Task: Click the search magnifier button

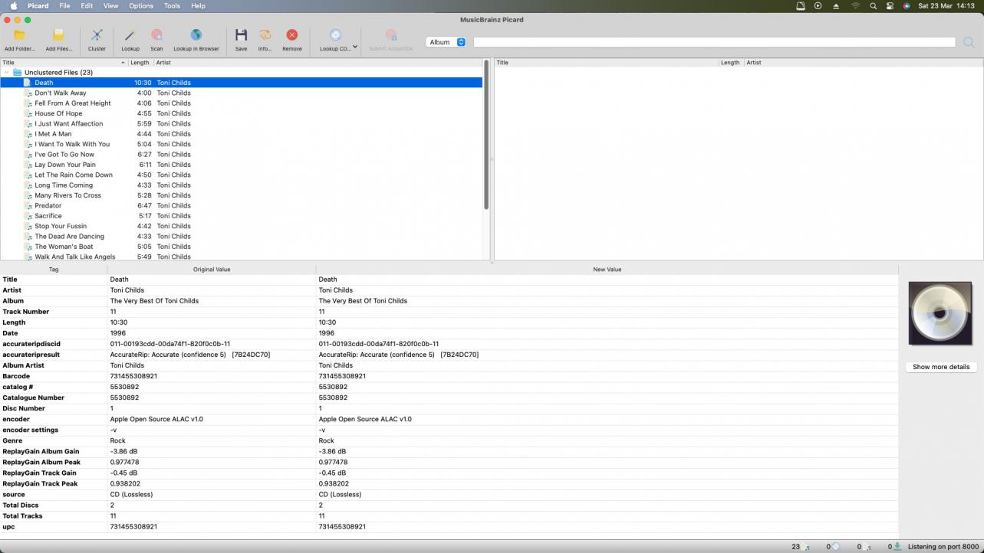Action: (x=969, y=42)
